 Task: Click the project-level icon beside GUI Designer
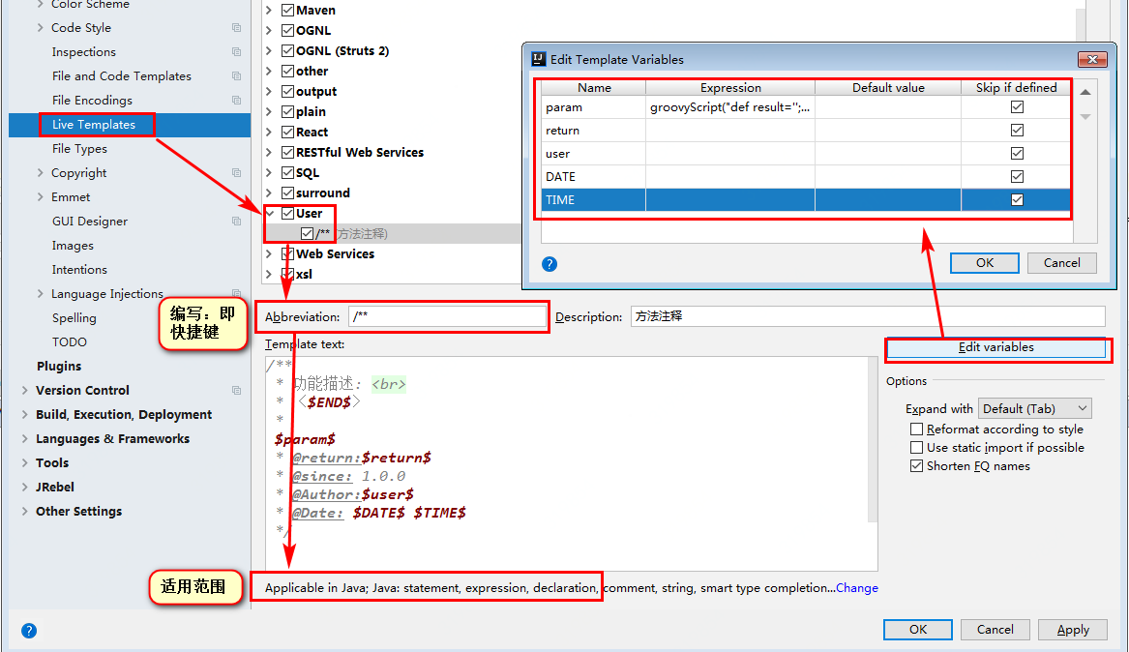(237, 222)
